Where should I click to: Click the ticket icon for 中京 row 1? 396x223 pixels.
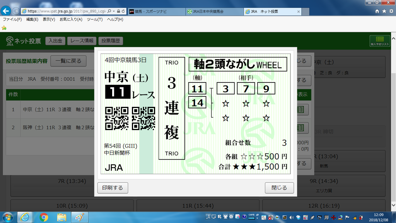pyautogui.click(x=300, y=110)
